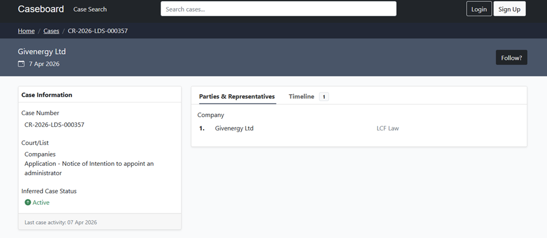
Task: Open the Case Search navigation link
Action: pos(90,9)
